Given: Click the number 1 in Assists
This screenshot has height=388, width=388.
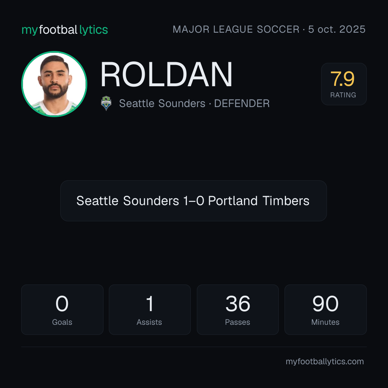Looking at the screenshot, I should coord(150,304).
